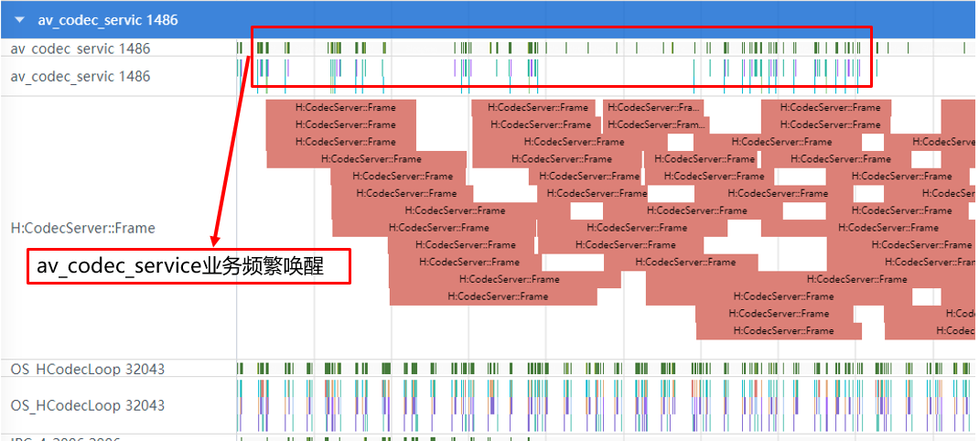The width and height of the screenshot is (979, 441).
Task: Click the H:CodecServer::Frame slice in fourth row left
Action: click(x=367, y=158)
